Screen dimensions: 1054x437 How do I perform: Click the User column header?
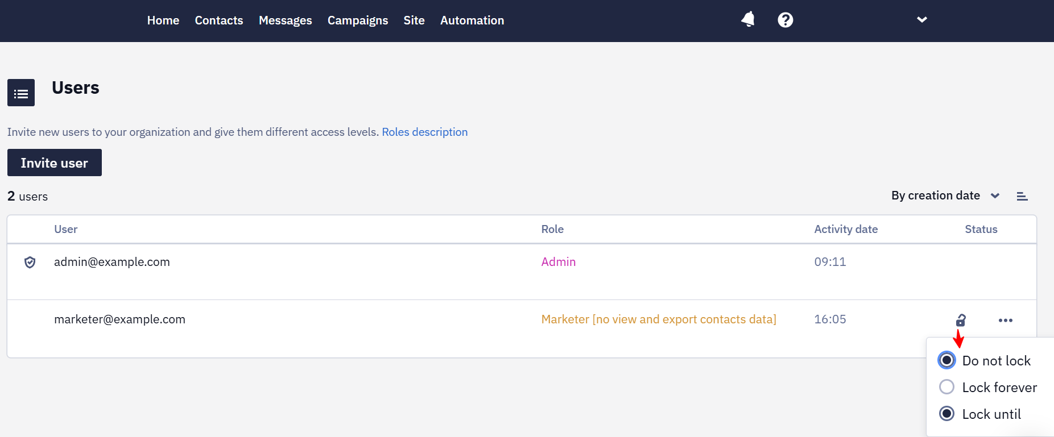pyautogui.click(x=66, y=229)
